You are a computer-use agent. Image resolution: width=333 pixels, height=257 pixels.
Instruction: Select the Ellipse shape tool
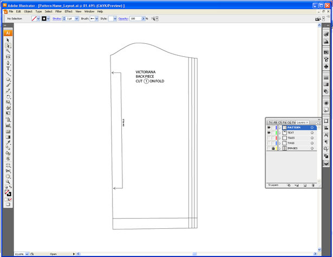pyautogui.click(x=8, y=80)
